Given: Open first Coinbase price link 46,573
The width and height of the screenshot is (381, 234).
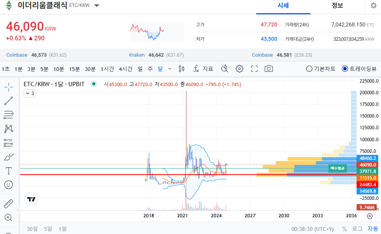Looking at the screenshot, I should click(36, 55).
